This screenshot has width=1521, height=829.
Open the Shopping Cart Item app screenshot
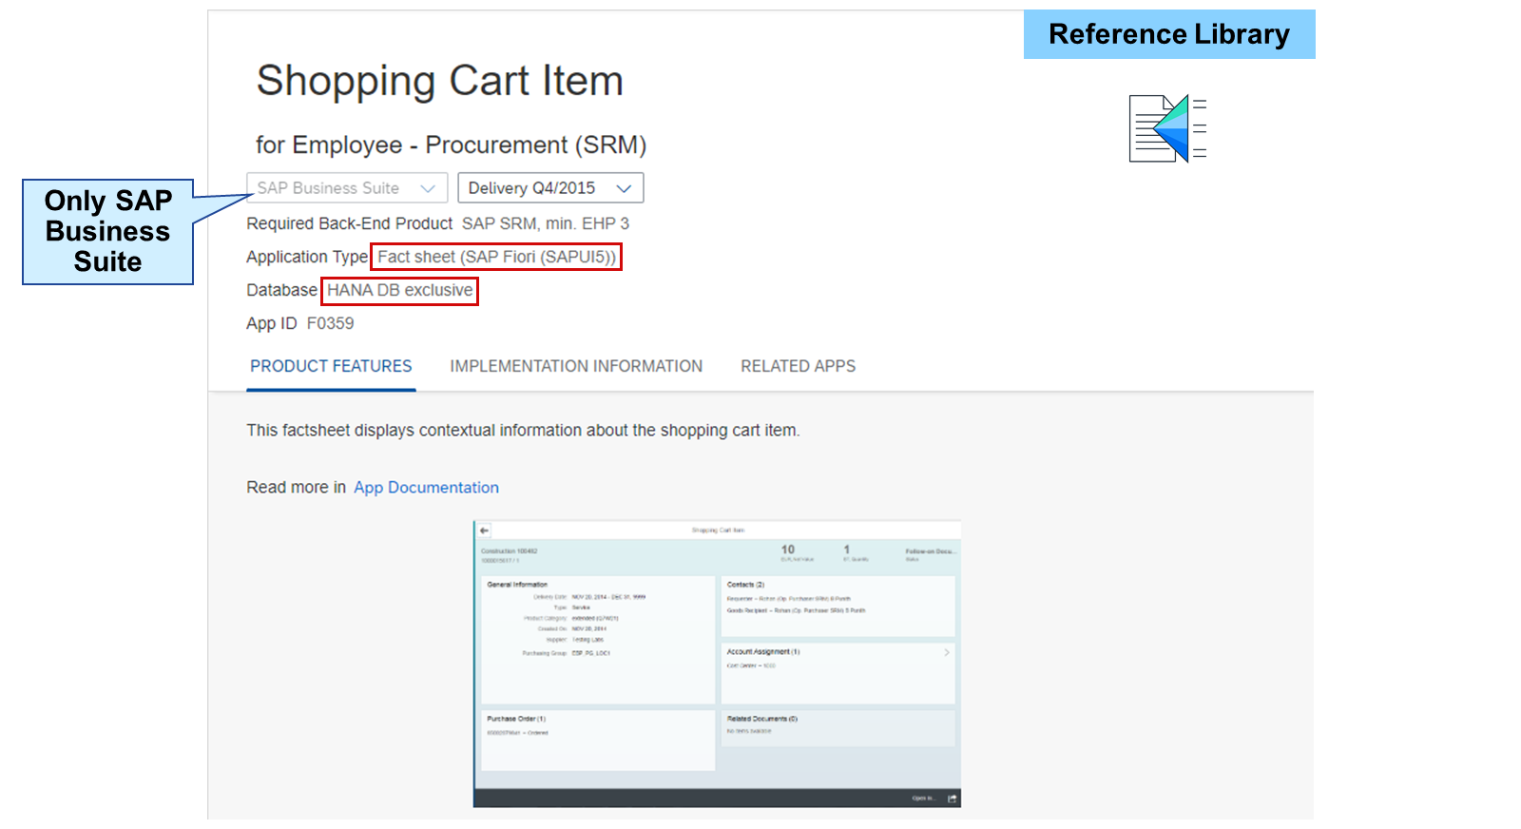pos(717,664)
